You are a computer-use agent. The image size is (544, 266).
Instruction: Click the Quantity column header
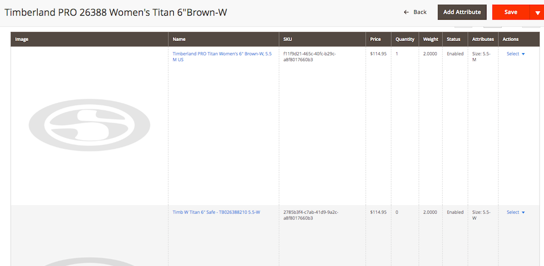coord(405,39)
